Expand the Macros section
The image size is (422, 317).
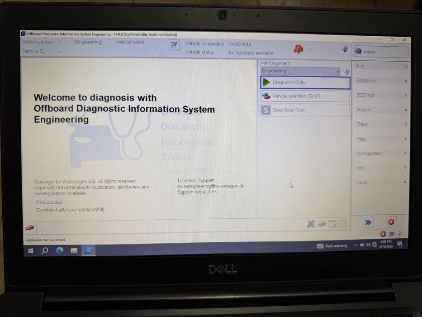[381, 110]
